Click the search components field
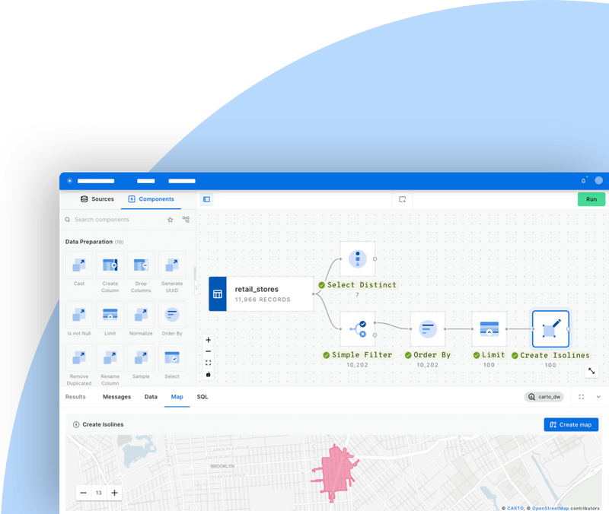The height and width of the screenshot is (514, 609). coord(114,219)
